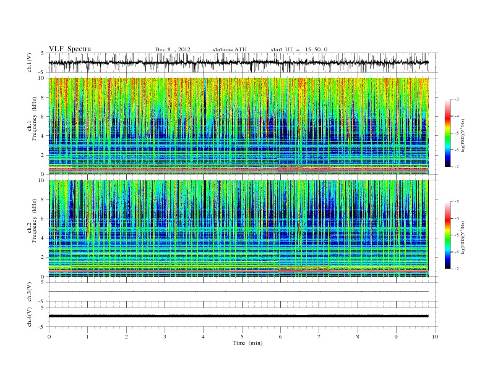The width and height of the screenshot is (490, 378).
Task: Click the "VLF Spectra" title text
Action: tap(70, 49)
